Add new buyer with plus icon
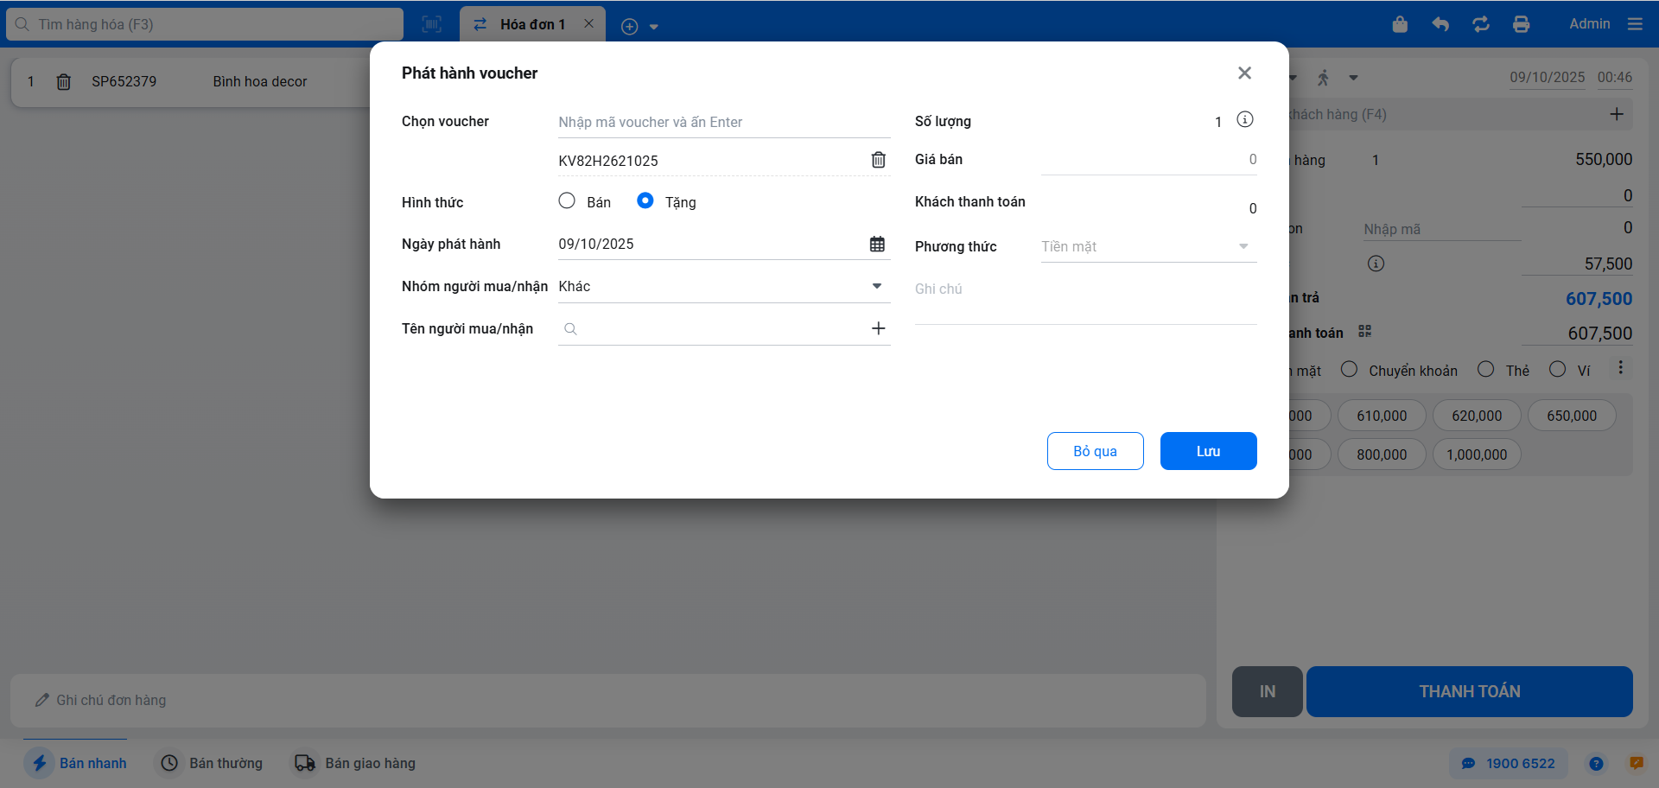 click(878, 328)
